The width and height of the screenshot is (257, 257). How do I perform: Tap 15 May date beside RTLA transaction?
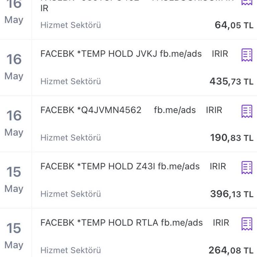click(x=14, y=236)
